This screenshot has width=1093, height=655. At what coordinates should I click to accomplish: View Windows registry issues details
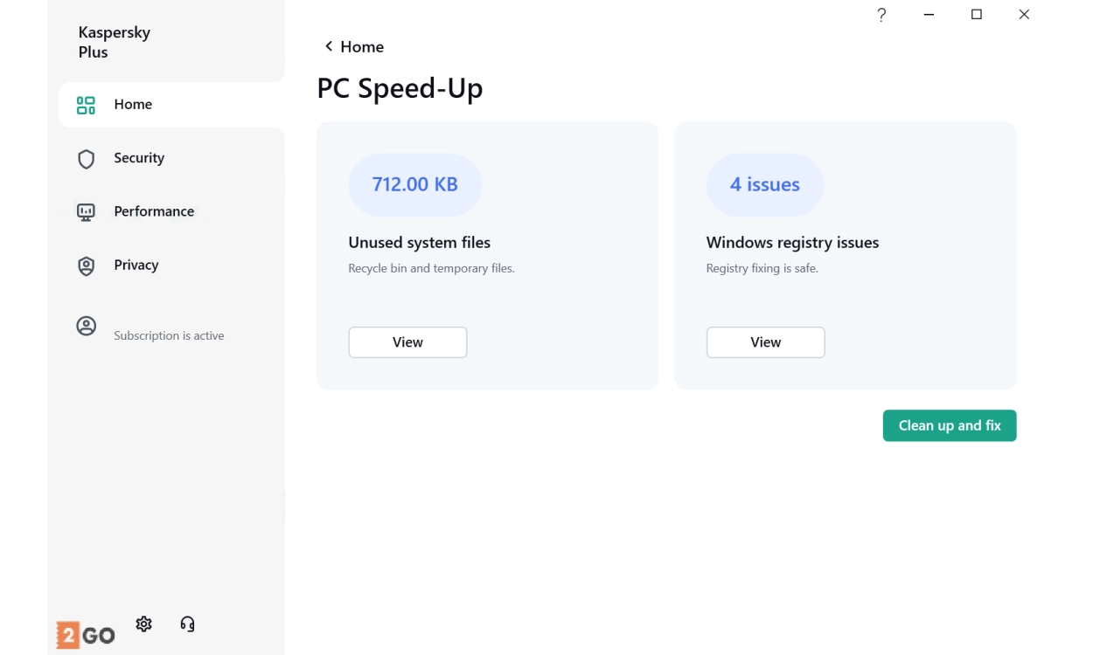765,342
